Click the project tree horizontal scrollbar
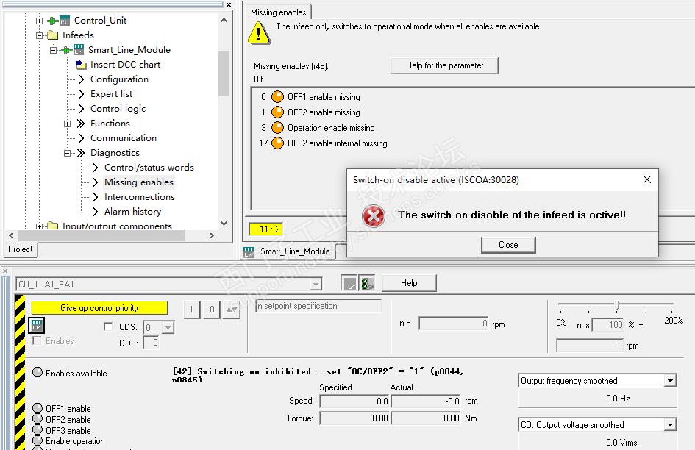695x450 pixels. point(101,235)
